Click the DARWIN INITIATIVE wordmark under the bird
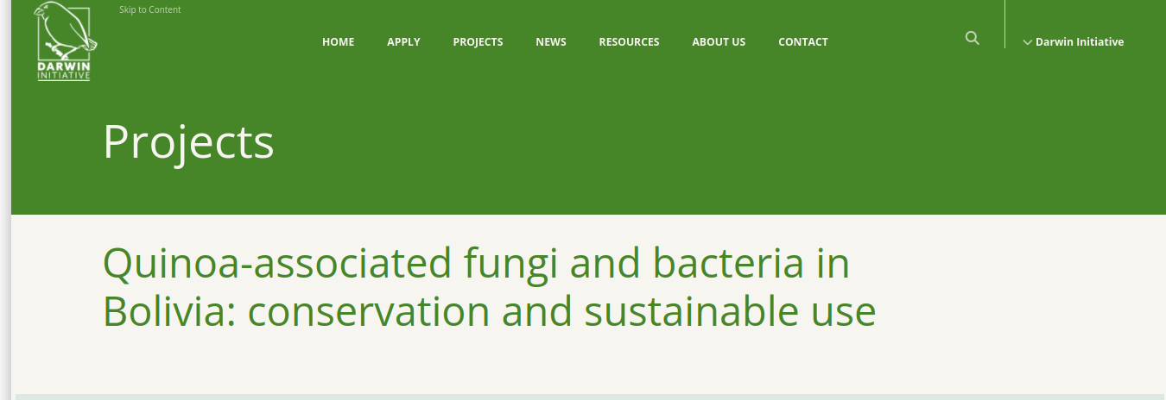 click(64, 71)
